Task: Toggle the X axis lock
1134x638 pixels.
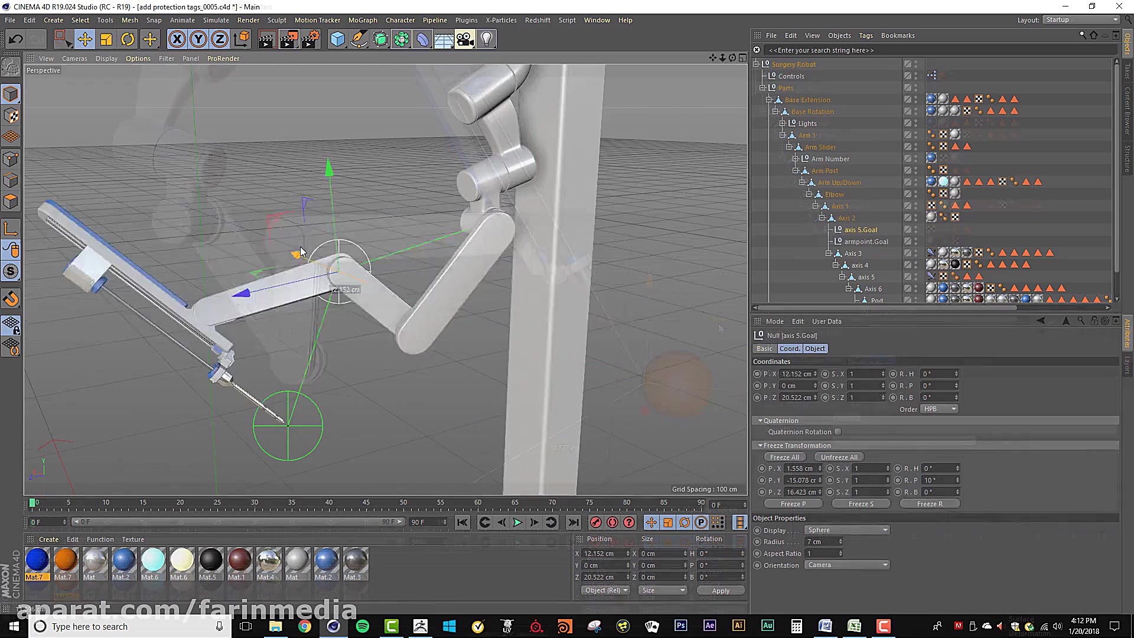Action: [x=177, y=40]
